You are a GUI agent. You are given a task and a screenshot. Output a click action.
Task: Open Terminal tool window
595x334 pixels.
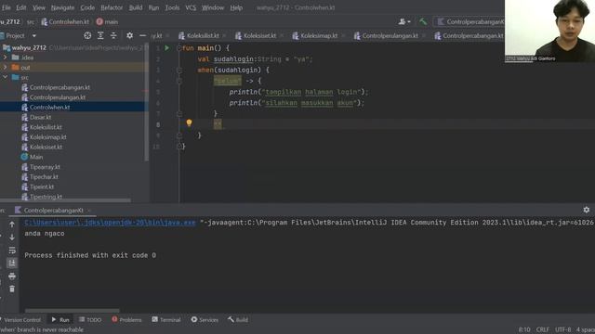point(166,320)
